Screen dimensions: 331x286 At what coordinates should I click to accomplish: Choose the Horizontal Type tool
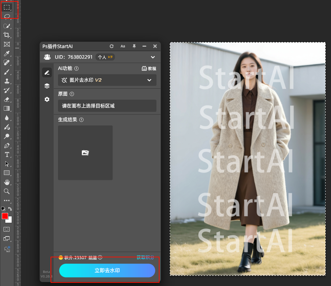[7, 155]
